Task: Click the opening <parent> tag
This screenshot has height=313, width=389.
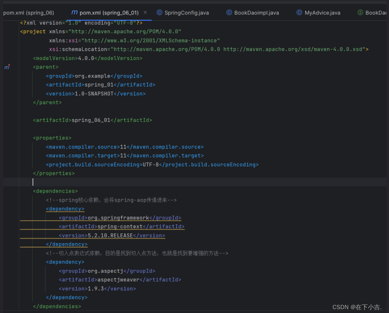Action: tap(46, 67)
